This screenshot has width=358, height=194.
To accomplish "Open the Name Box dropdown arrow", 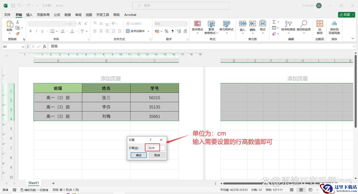I will pos(23,46).
